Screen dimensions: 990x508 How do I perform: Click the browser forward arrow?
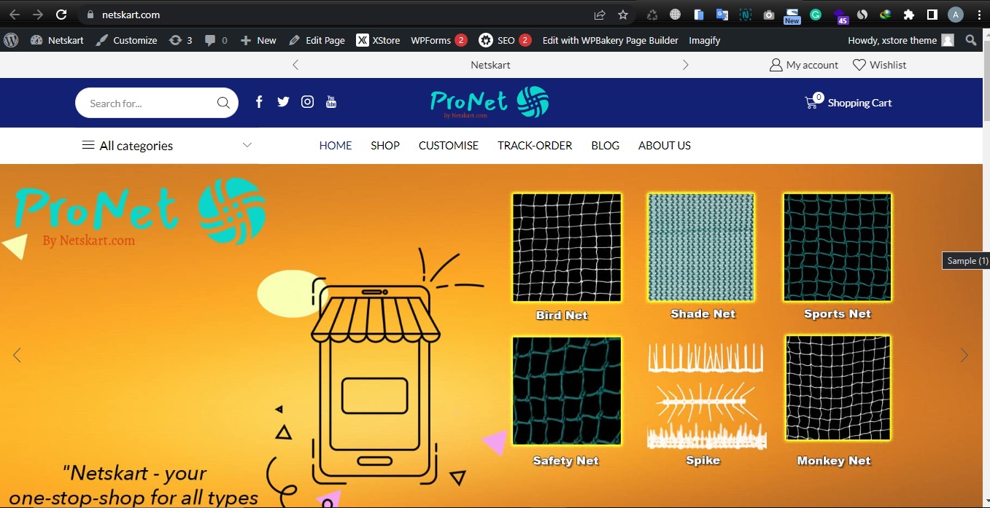pyautogui.click(x=37, y=15)
